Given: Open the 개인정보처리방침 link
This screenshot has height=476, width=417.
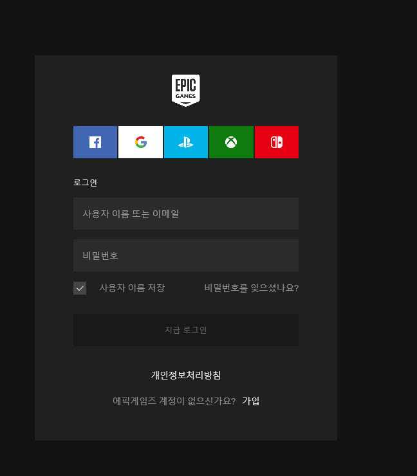Looking at the screenshot, I should click(186, 375).
